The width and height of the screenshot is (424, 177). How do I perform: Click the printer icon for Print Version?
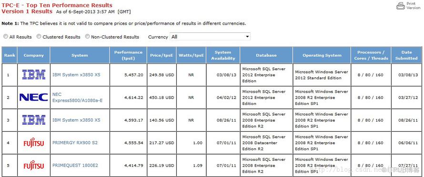click(401, 6)
